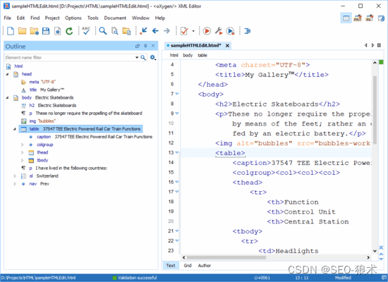The height and width of the screenshot is (282, 388).
Task: Click the Last modification arrow icon
Action: pos(143,31)
